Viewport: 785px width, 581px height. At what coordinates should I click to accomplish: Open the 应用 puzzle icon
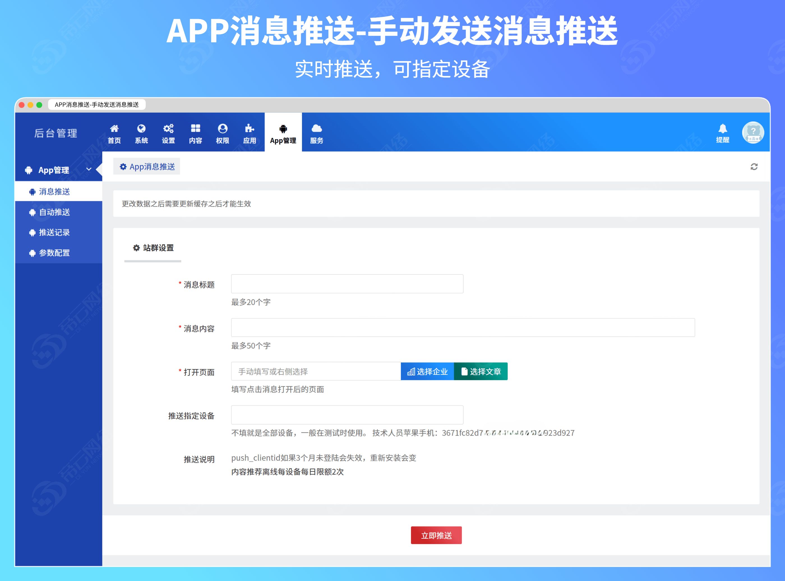(x=249, y=129)
